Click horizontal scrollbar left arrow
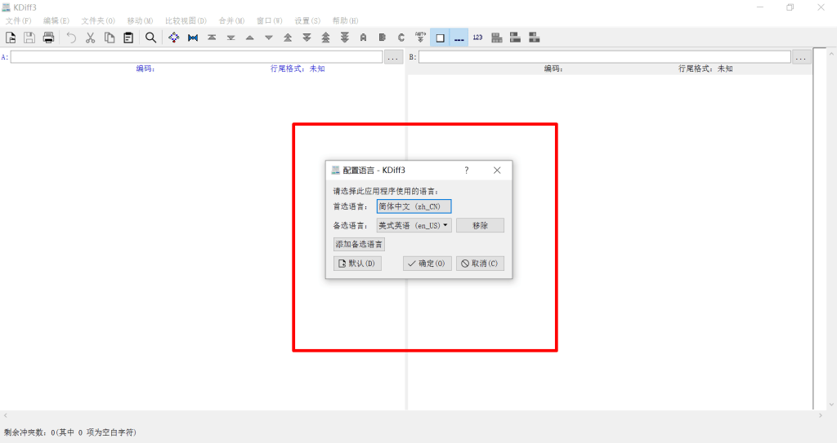This screenshot has height=443, width=837. tap(6, 415)
